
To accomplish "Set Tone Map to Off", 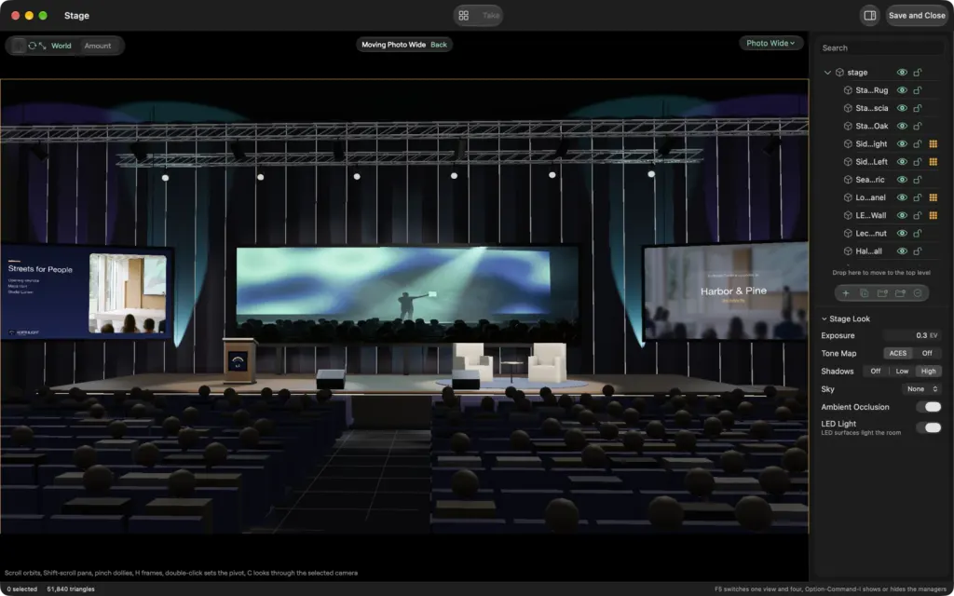I will pos(927,353).
